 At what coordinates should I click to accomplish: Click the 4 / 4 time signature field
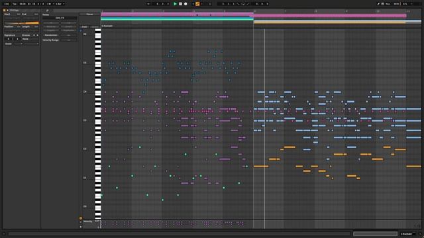40,4
